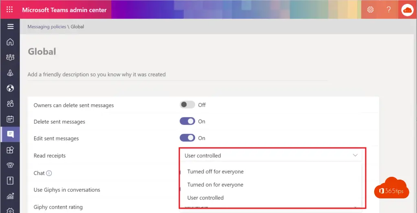Open Messaging policies chat icon

pyautogui.click(x=10, y=134)
